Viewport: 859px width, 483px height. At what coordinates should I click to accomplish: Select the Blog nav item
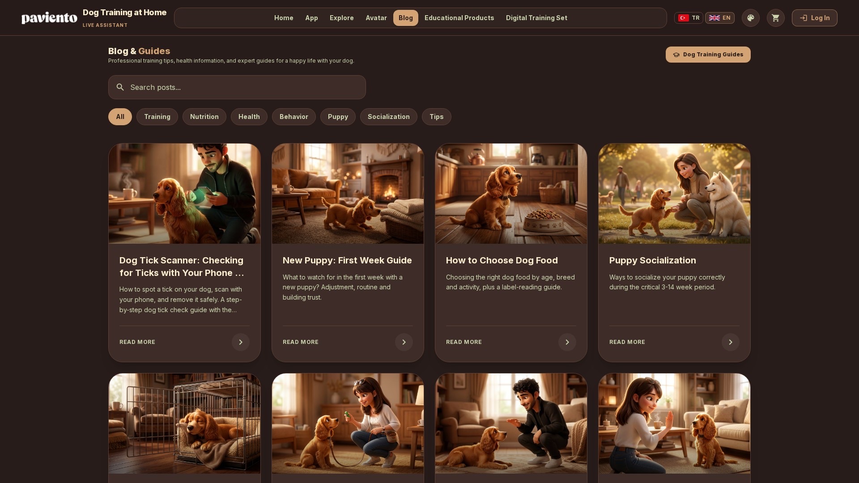(406, 18)
